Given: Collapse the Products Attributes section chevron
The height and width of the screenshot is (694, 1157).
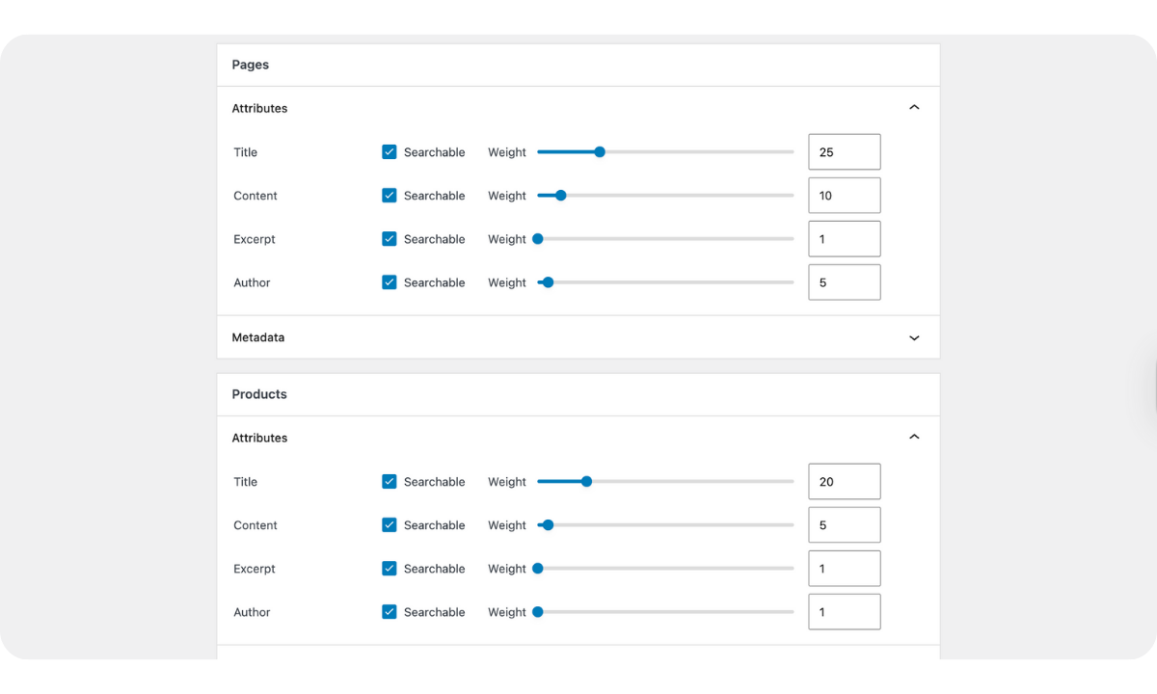Looking at the screenshot, I should [x=914, y=438].
